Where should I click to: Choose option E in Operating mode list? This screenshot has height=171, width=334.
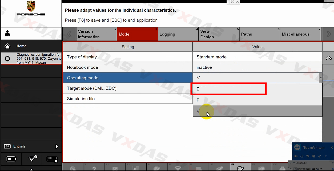(x=229, y=89)
